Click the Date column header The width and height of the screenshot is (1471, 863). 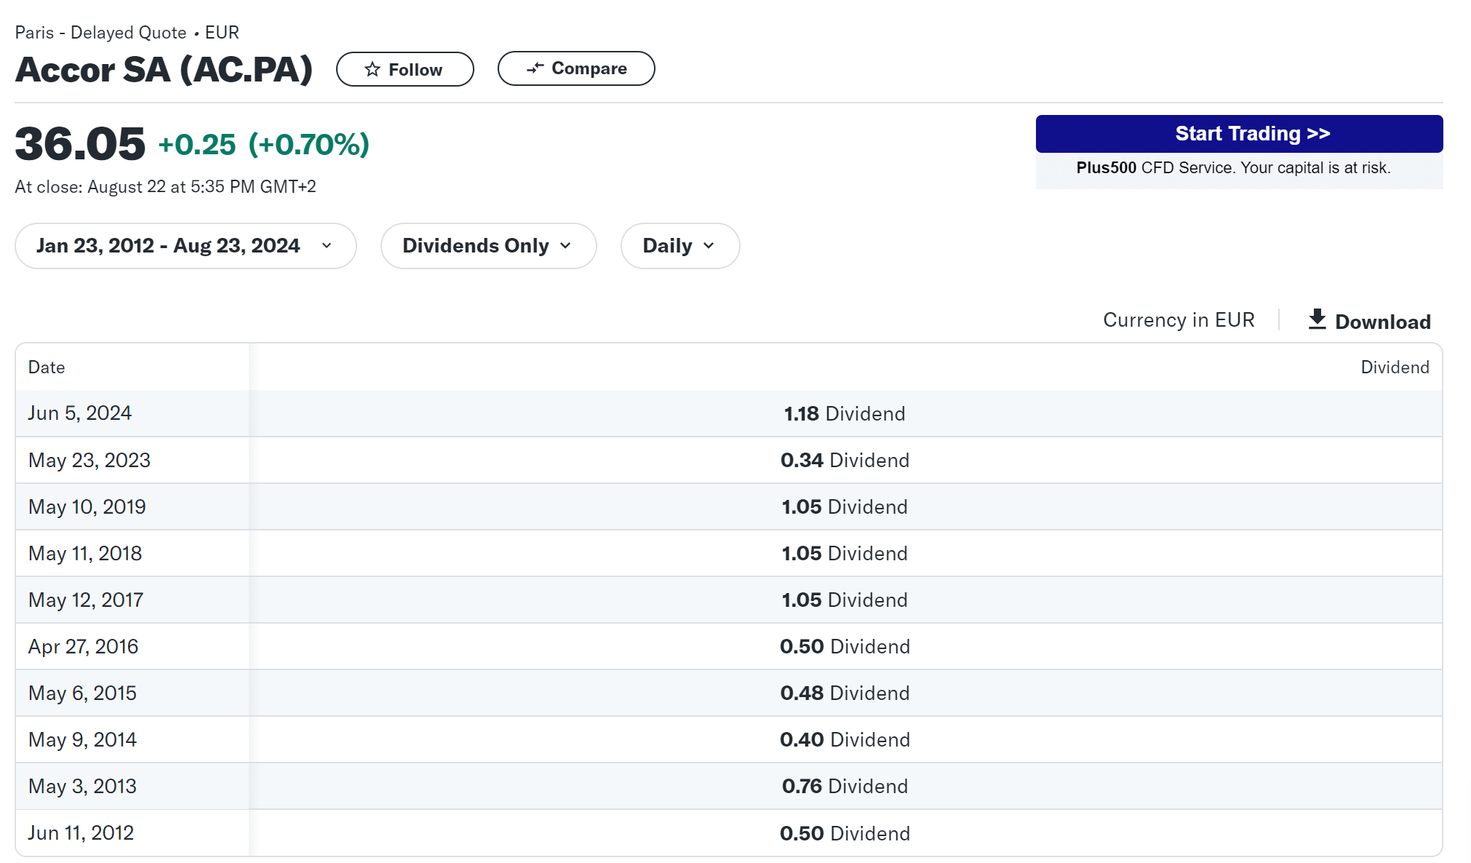(47, 367)
